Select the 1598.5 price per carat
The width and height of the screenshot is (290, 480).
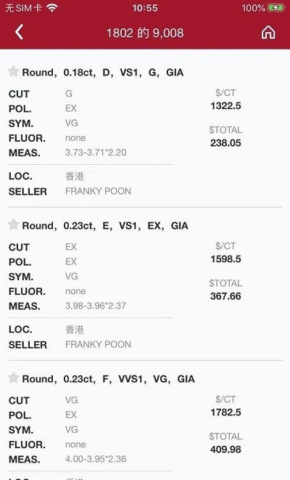(225, 259)
